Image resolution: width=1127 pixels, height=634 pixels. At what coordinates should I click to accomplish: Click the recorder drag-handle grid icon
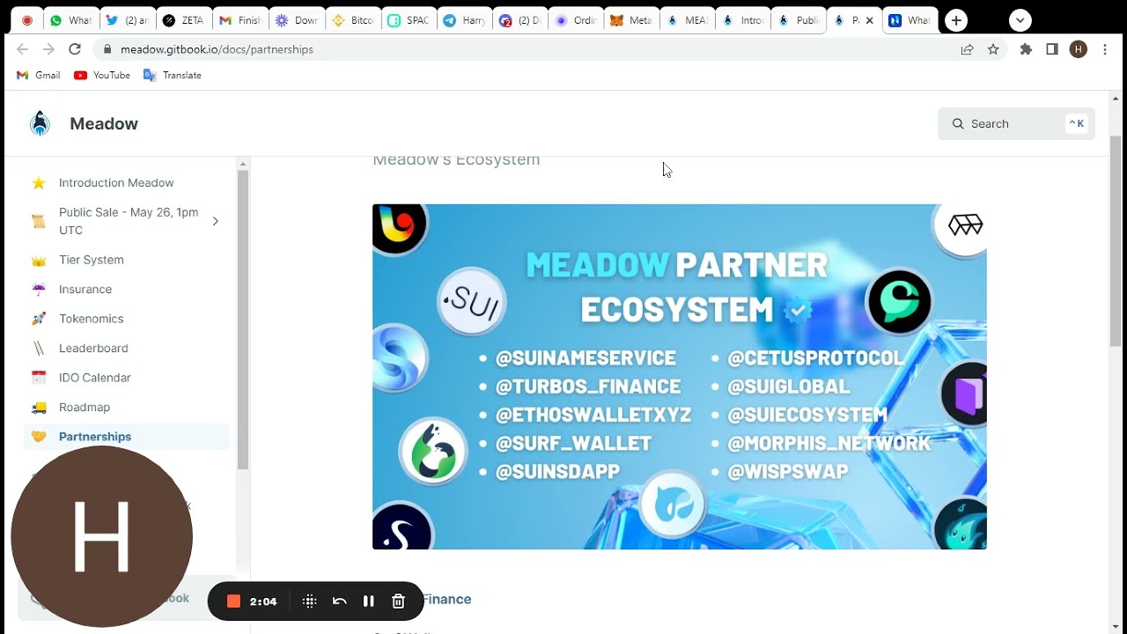click(x=309, y=601)
